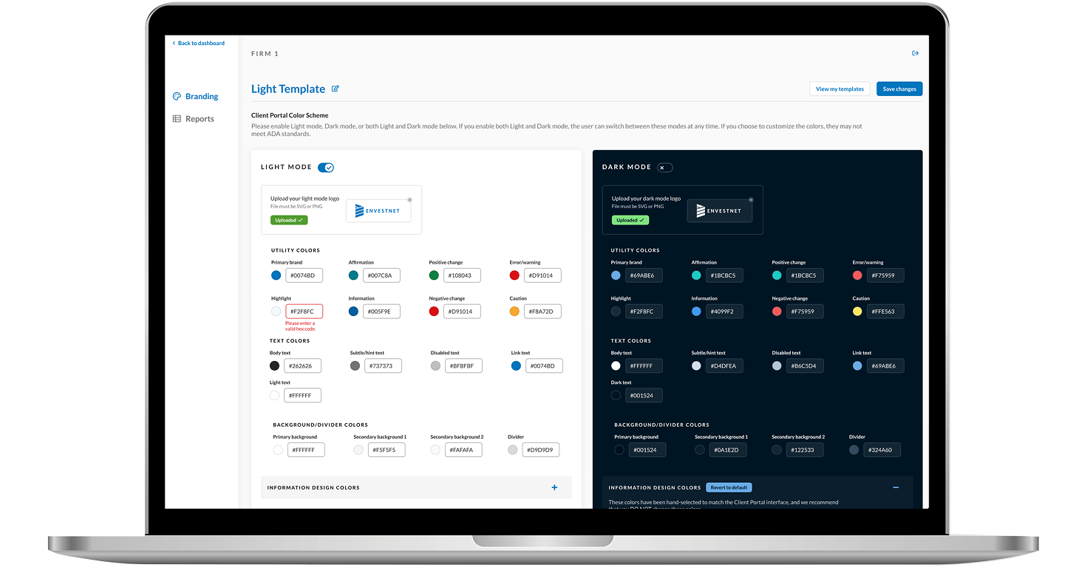Remove the dark mode Envestnet logo
1079x570 pixels.
click(751, 200)
